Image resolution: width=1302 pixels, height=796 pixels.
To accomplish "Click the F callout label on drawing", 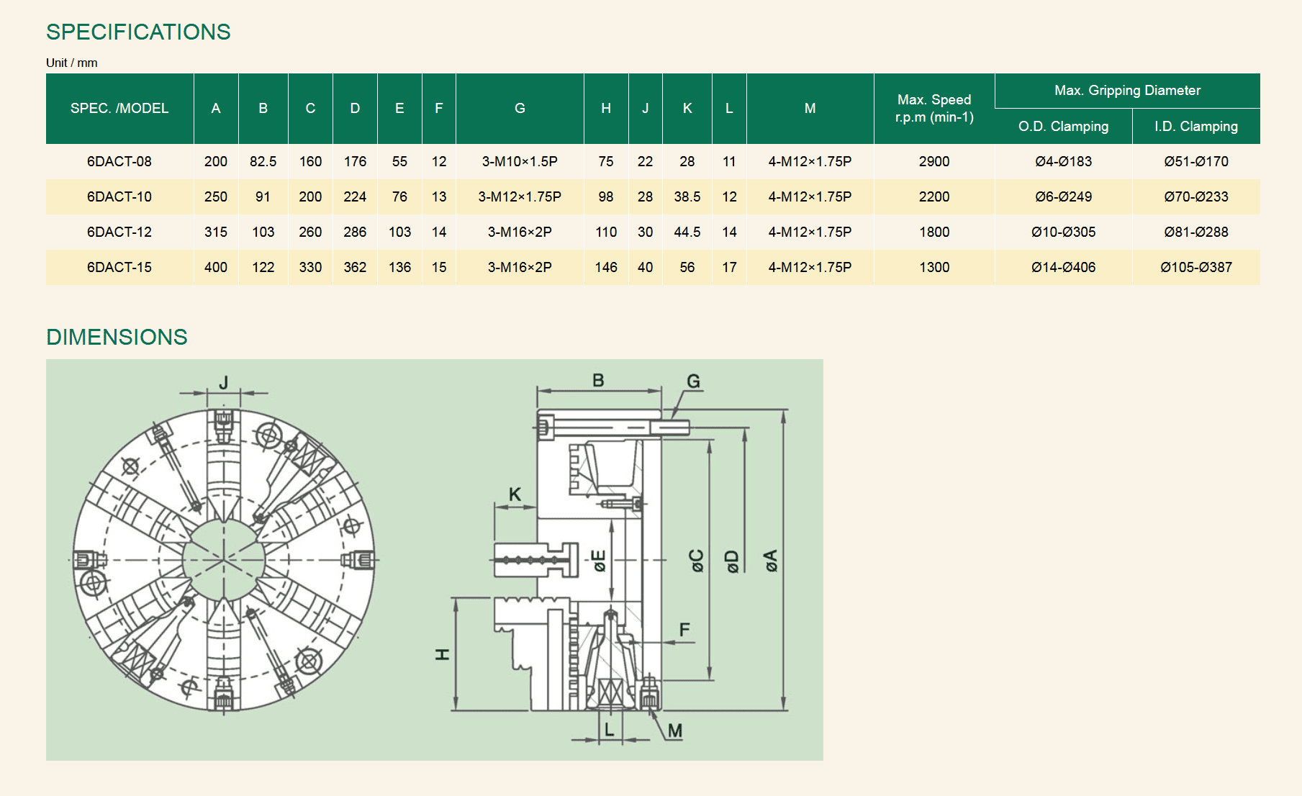I will (x=684, y=630).
